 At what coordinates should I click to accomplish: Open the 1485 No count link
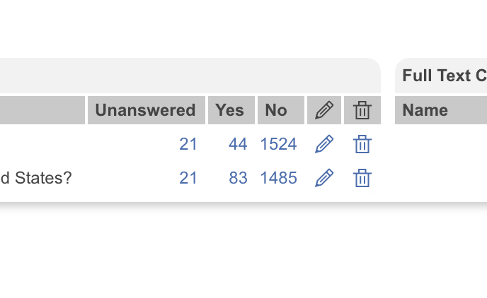click(x=278, y=178)
